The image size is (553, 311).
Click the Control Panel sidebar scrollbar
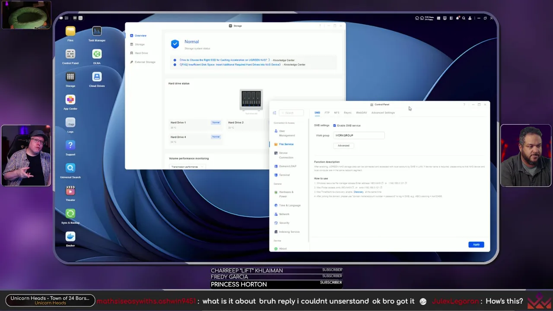pyautogui.click(x=309, y=181)
